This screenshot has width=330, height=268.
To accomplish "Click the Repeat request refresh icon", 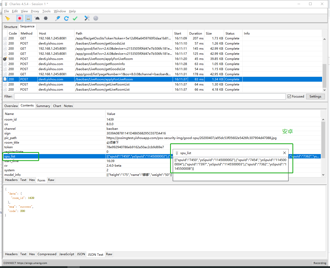I will tap(66, 18).
